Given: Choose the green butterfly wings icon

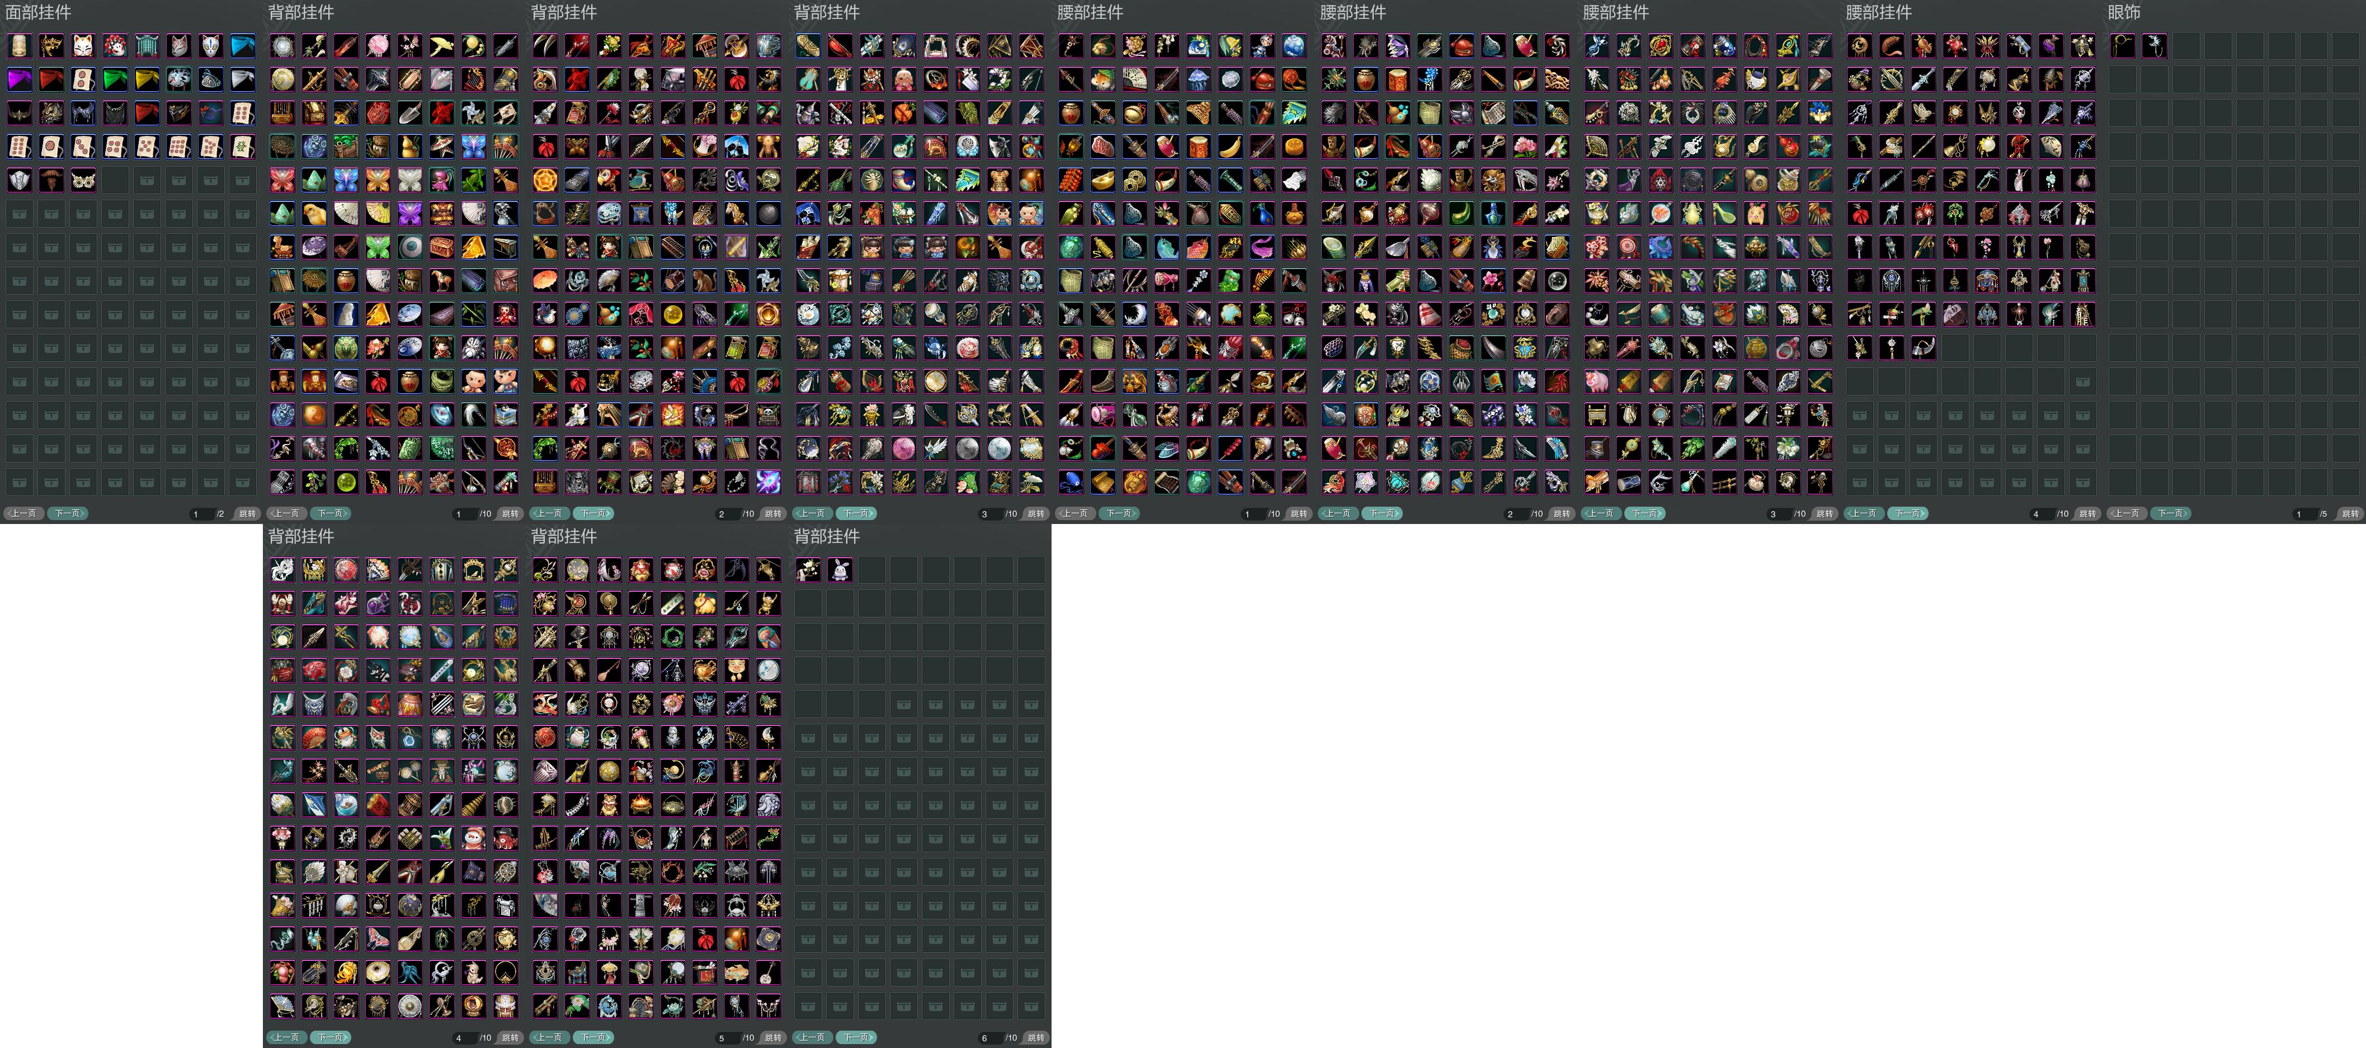Looking at the screenshot, I should point(378,247).
